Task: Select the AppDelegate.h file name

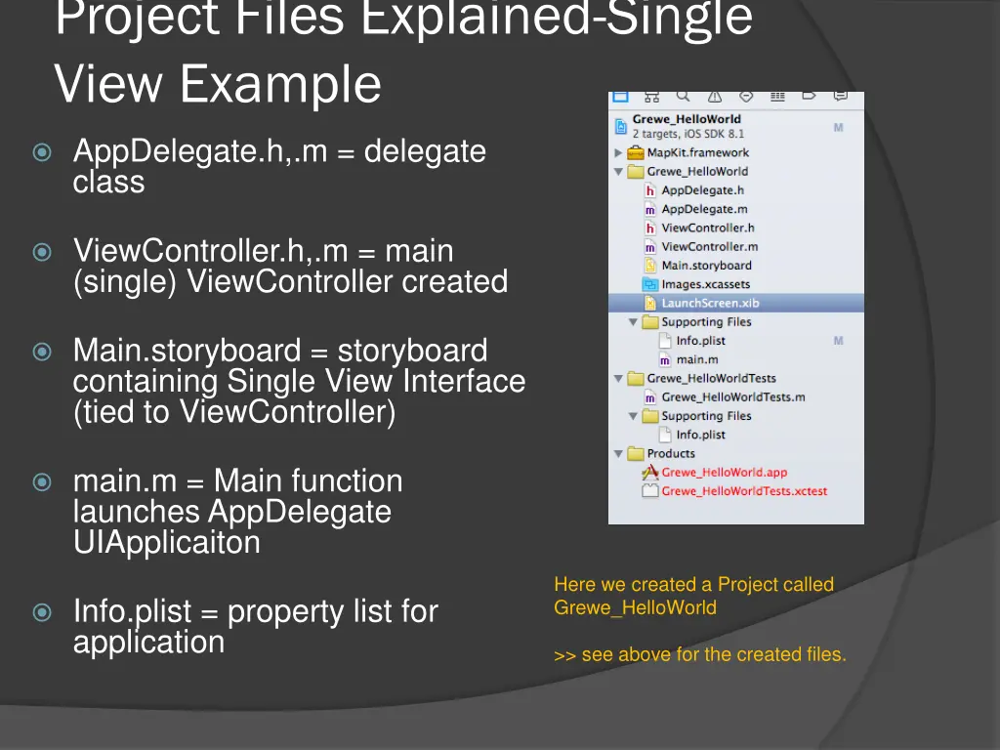Action: click(x=703, y=190)
